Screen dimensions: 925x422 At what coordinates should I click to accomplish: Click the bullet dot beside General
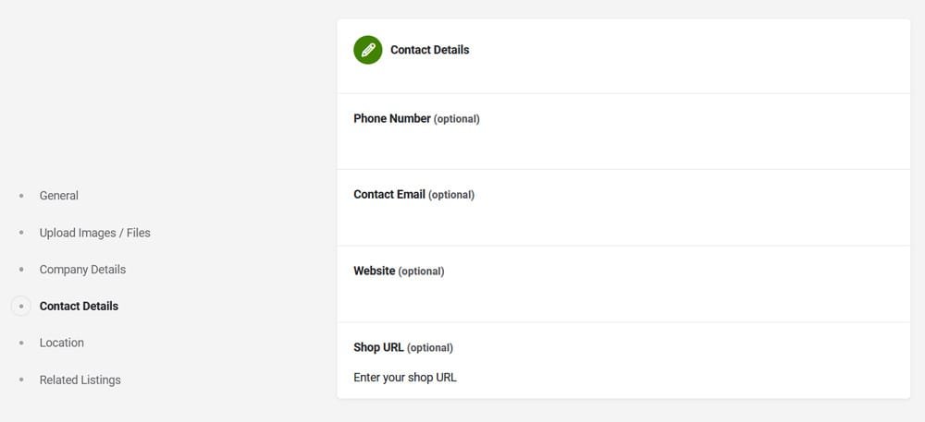coord(21,196)
